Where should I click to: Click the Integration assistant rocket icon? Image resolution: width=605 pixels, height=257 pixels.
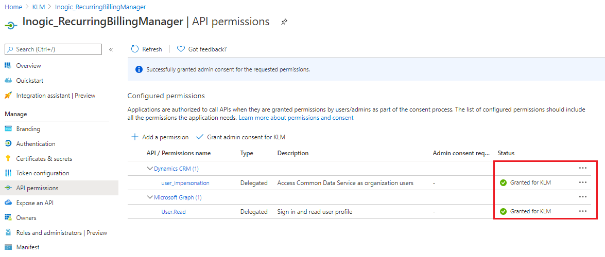pyautogui.click(x=8, y=95)
